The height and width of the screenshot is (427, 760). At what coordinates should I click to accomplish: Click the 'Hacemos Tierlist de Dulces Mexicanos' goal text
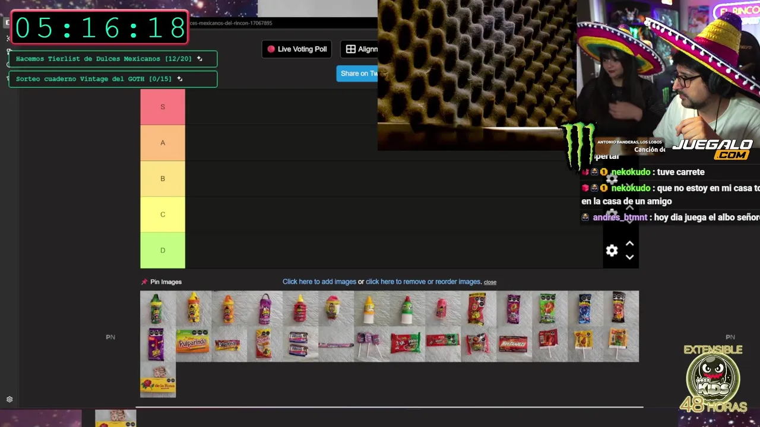pyautogui.click(x=104, y=59)
